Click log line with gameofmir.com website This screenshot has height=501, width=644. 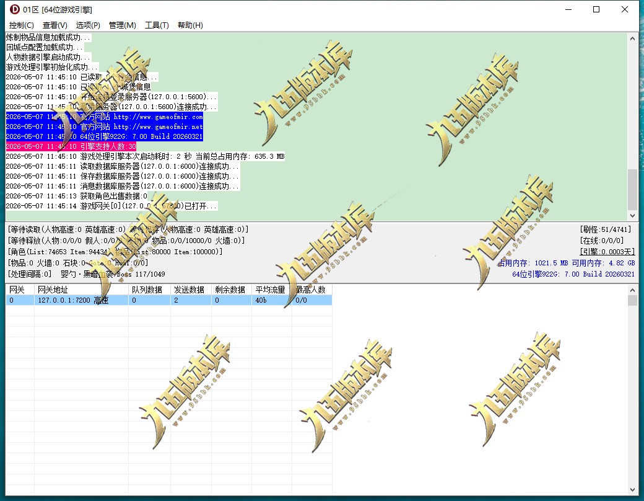pos(104,117)
